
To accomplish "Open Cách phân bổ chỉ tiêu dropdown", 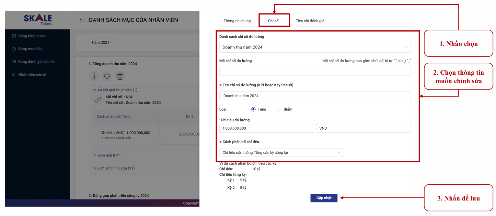I will (281, 153).
